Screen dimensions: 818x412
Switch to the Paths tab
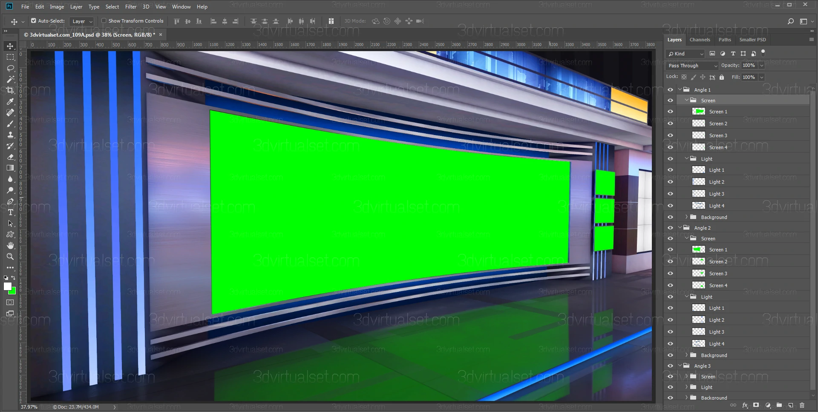tap(725, 40)
